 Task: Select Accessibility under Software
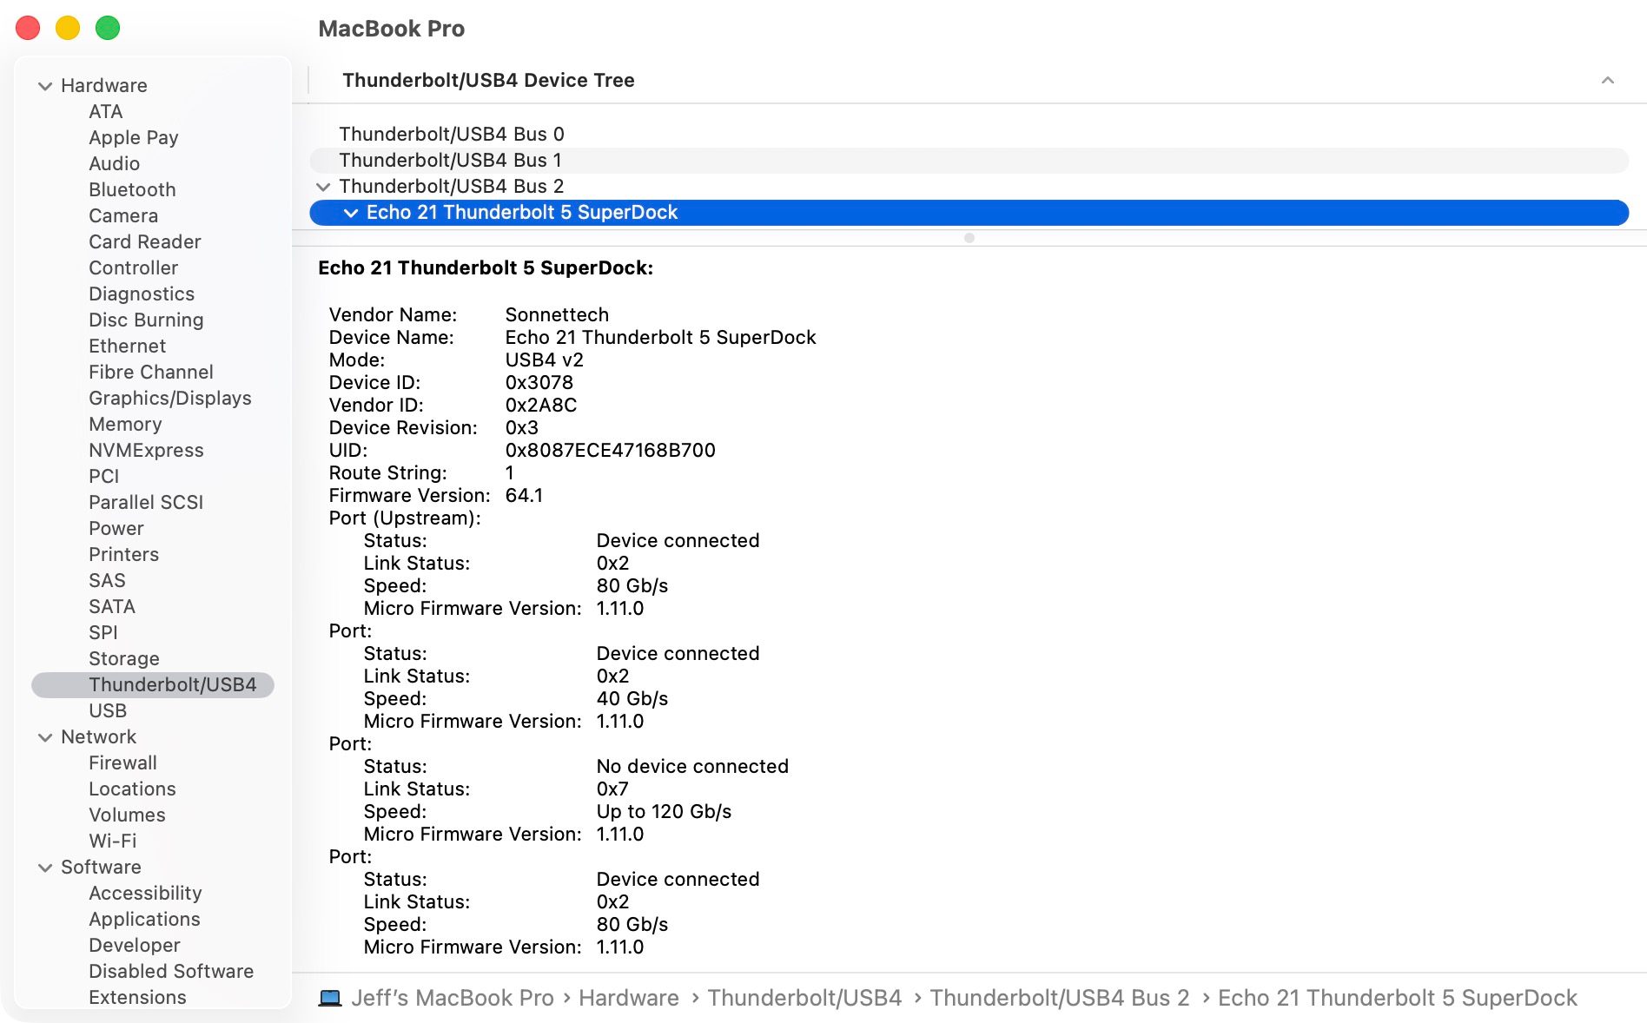tap(145, 893)
